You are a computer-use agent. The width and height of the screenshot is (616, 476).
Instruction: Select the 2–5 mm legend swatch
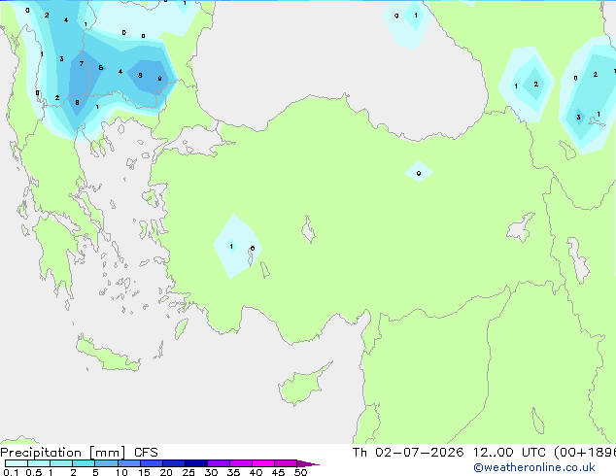pyautogui.click(x=84, y=463)
